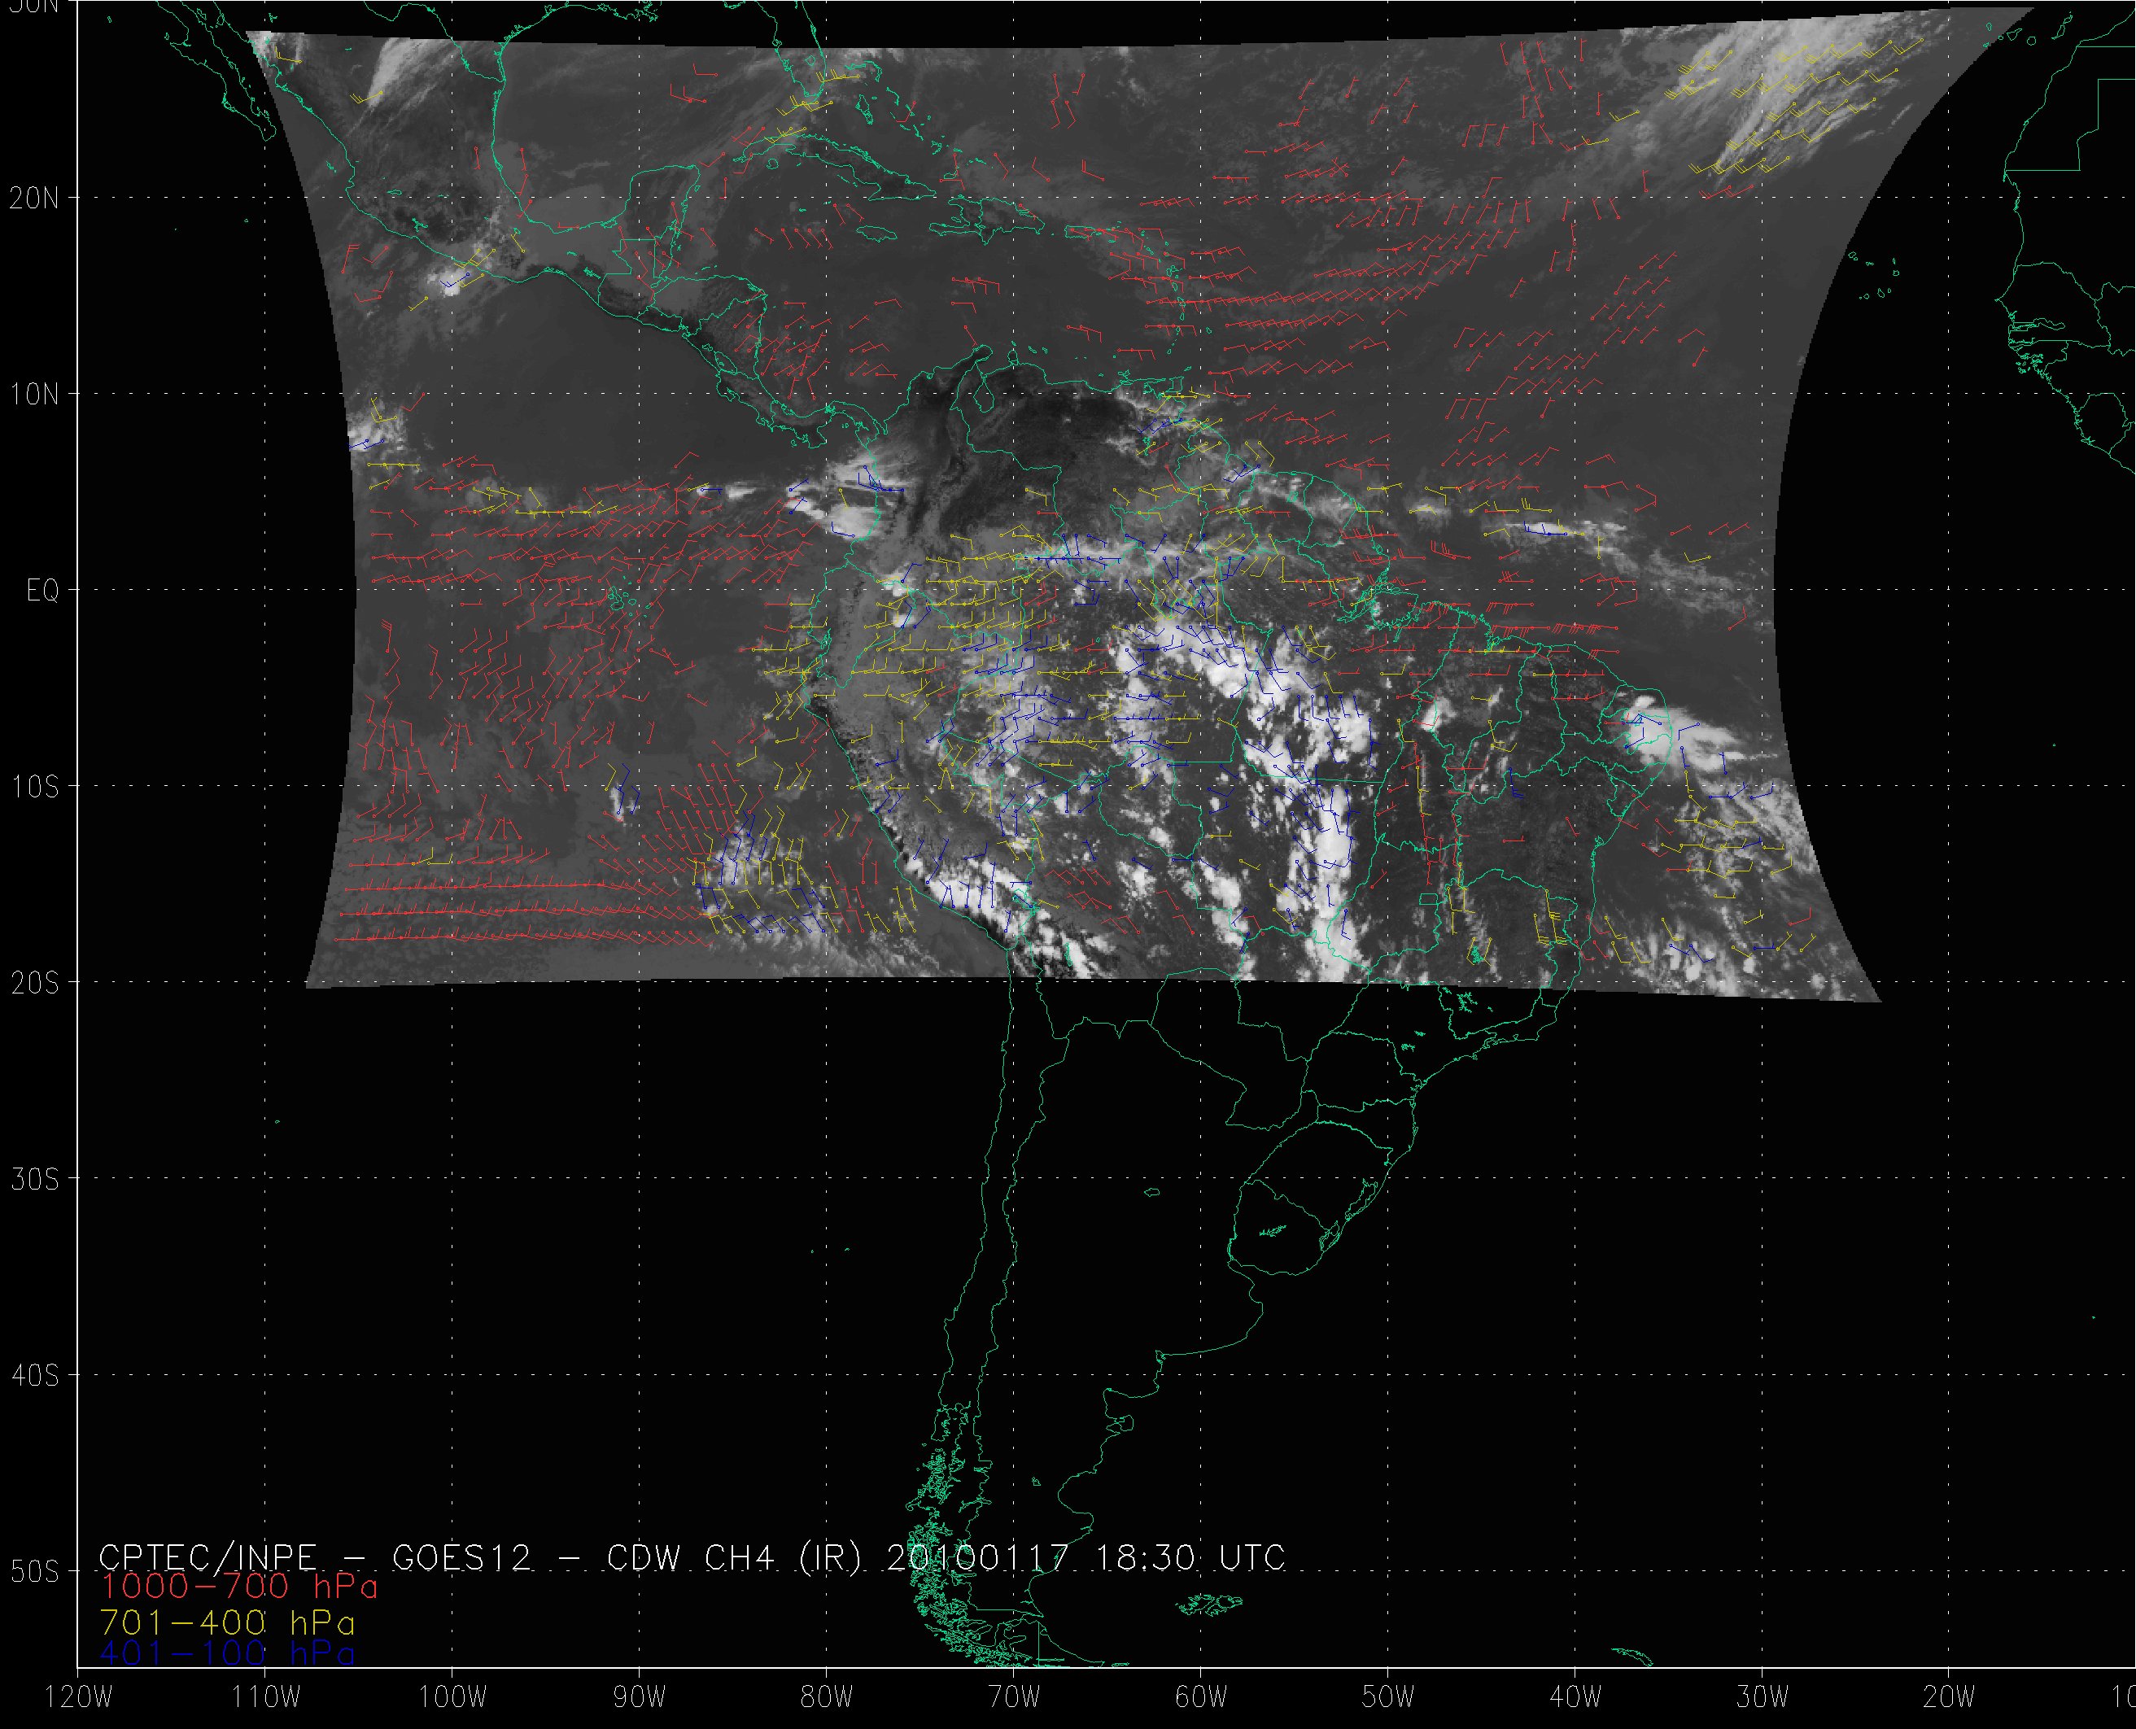Click the 80W longitude axis label
This screenshot has width=2136, height=1729.
[x=827, y=1698]
